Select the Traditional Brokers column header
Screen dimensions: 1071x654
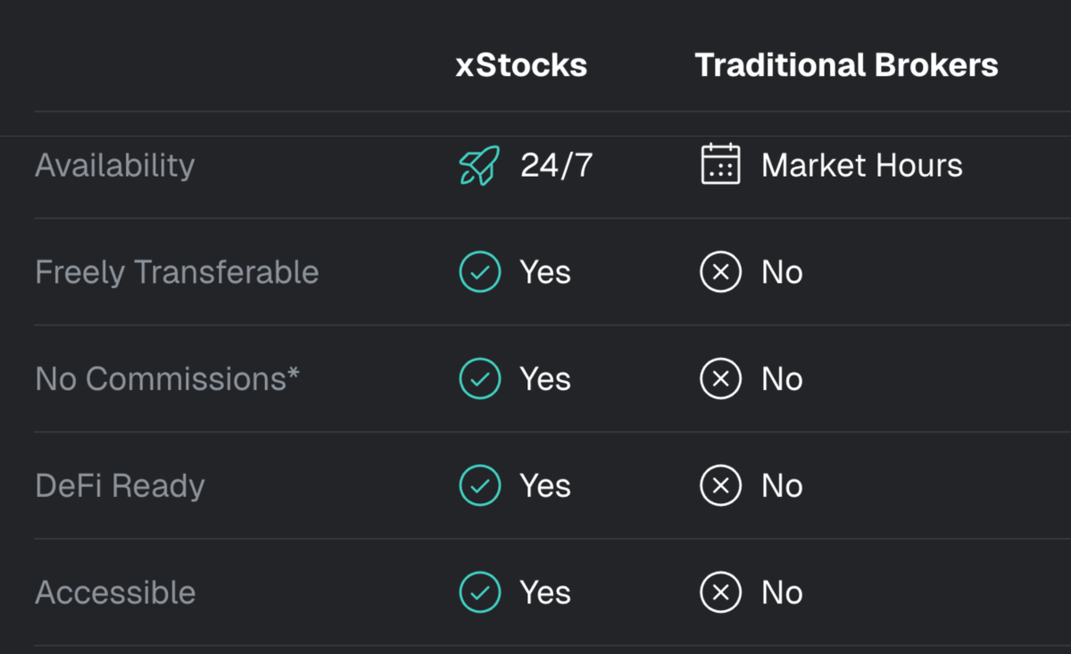846,65
